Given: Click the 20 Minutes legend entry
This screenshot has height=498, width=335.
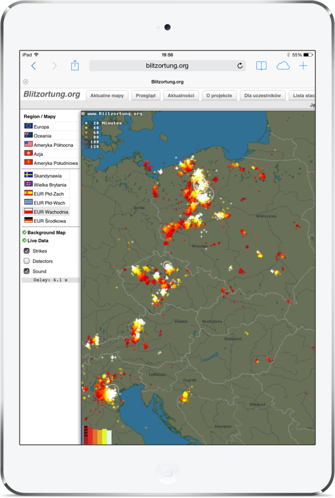Looking at the screenshot, I should click(104, 123).
